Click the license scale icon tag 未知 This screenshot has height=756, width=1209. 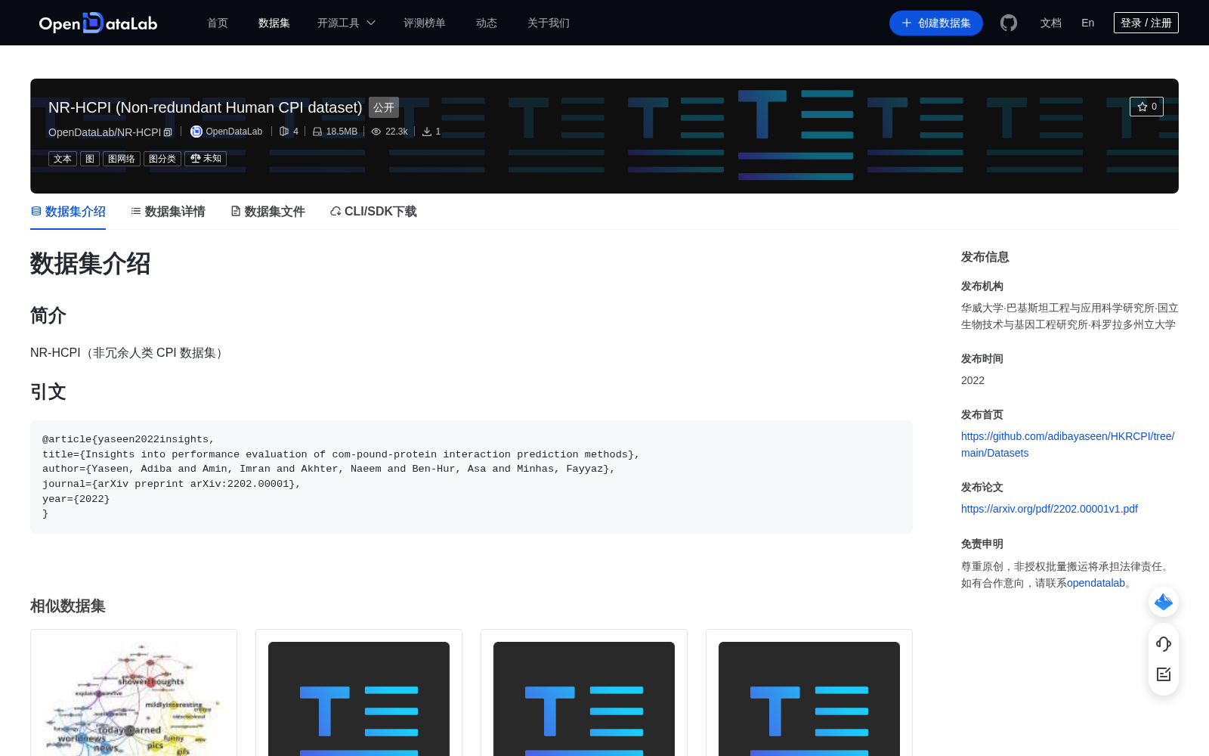(x=206, y=159)
